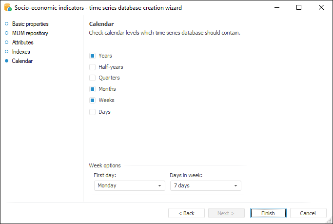Screen dimensions: 333x224
Task: Tick the Days checkbox
Action: point(92,112)
